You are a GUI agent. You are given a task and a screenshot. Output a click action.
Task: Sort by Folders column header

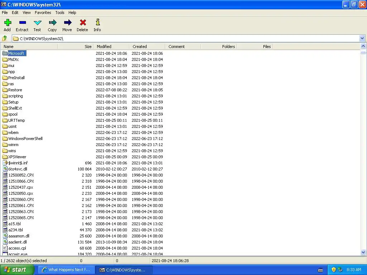tap(219, 47)
